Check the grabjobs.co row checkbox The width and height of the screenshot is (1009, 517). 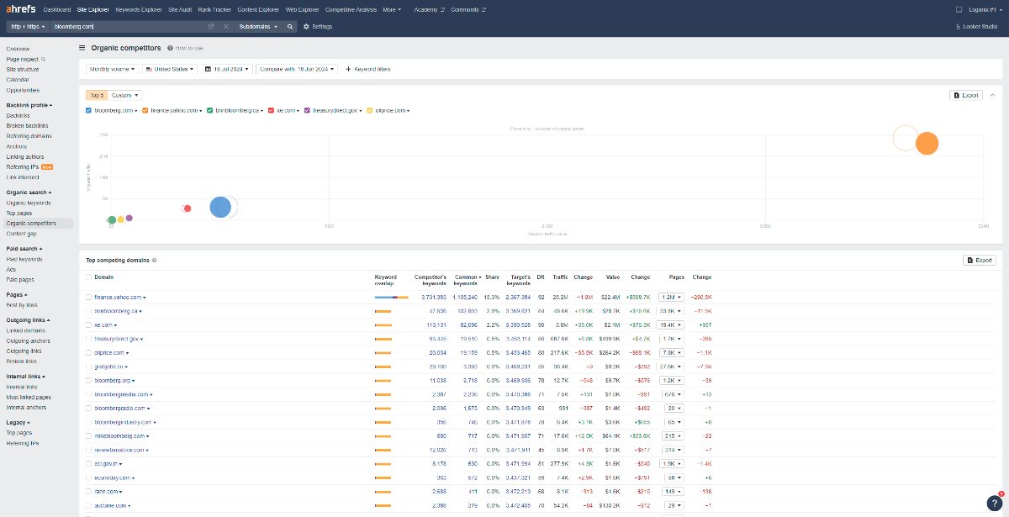point(89,367)
